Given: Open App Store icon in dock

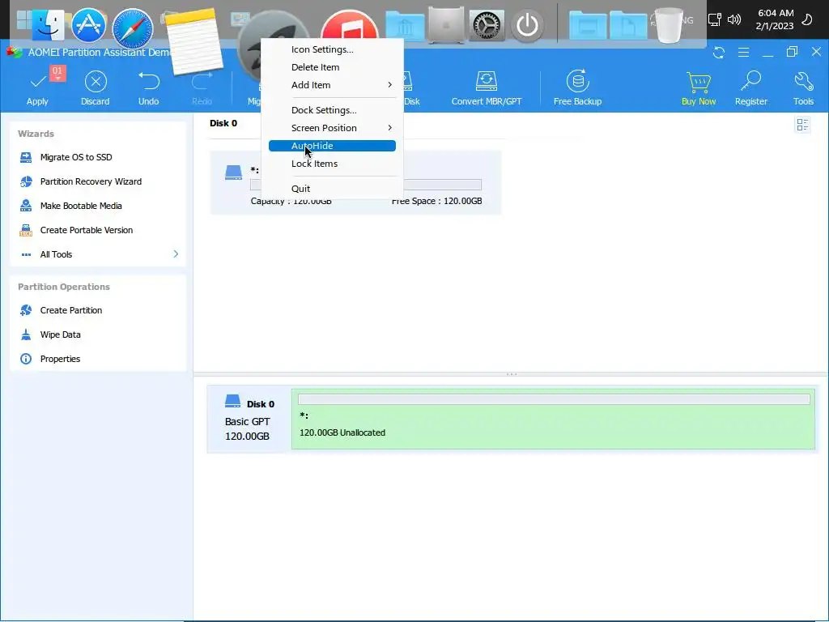Looking at the screenshot, I should coord(89,25).
